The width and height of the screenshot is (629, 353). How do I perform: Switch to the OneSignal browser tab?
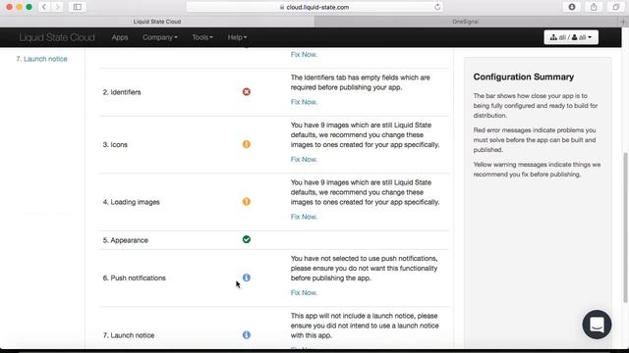point(465,22)
